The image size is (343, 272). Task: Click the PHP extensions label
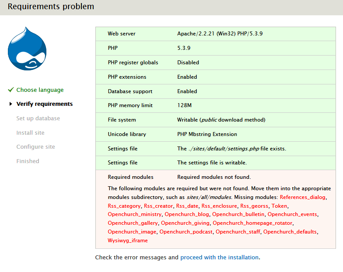(127, 77)
